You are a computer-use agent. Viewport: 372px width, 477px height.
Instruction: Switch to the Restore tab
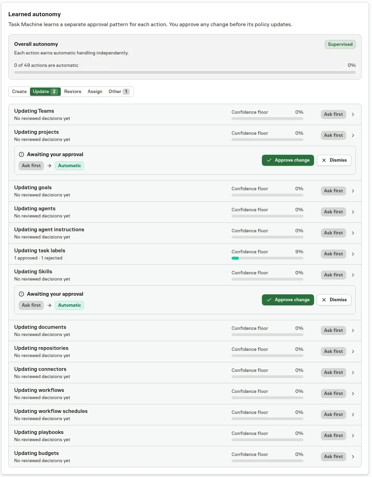click(x=73, y=92)
